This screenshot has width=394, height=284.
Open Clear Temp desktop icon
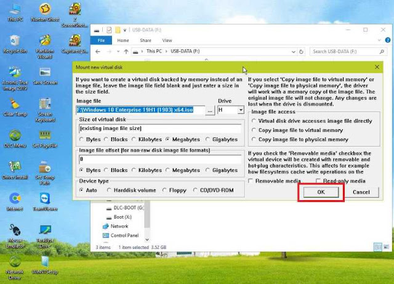pyautogui.click(x=15, y=107)
